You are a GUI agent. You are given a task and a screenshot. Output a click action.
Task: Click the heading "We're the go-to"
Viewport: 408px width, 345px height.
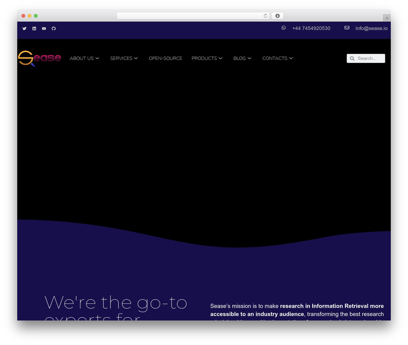pyautogui.click(x=116, y=302)
